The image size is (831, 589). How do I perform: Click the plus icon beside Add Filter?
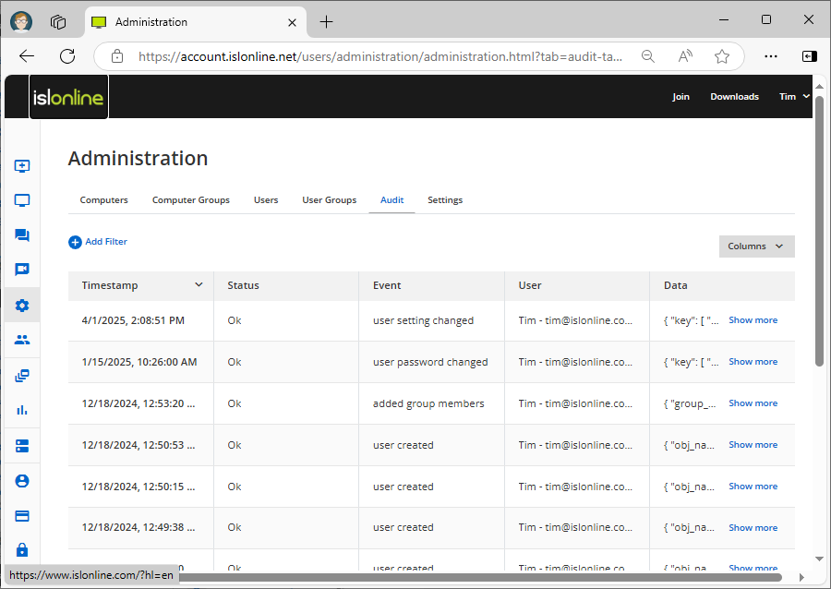tap(75, 242)
